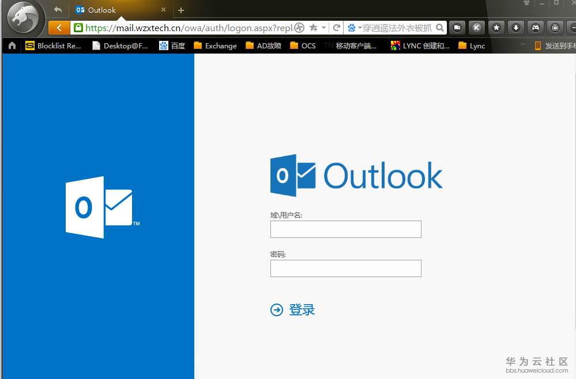The height and width of the screenshot is (379, 576).
Task: Bookmark this page with the star icon
Action: click(313, 28)
